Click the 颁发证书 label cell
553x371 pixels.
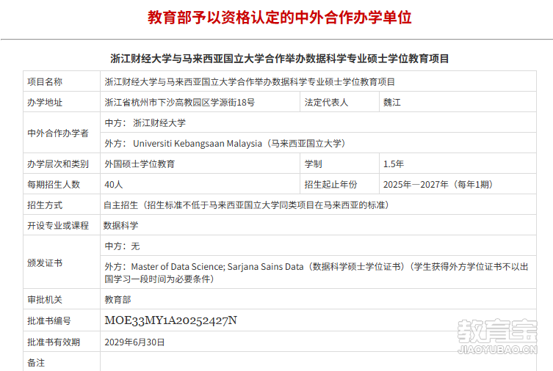click(x=62, y=262)
